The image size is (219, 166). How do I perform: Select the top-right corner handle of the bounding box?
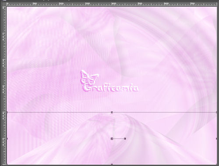[x=216, y=112]
